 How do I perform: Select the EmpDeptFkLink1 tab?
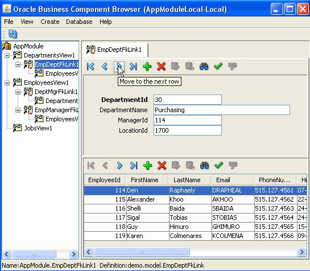pos(115,50)
